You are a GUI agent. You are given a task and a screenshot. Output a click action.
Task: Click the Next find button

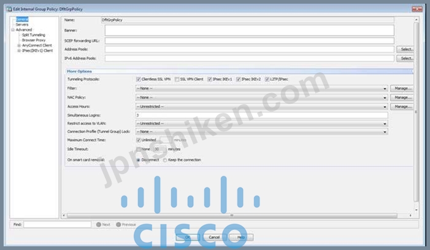[x=103, y=224]
